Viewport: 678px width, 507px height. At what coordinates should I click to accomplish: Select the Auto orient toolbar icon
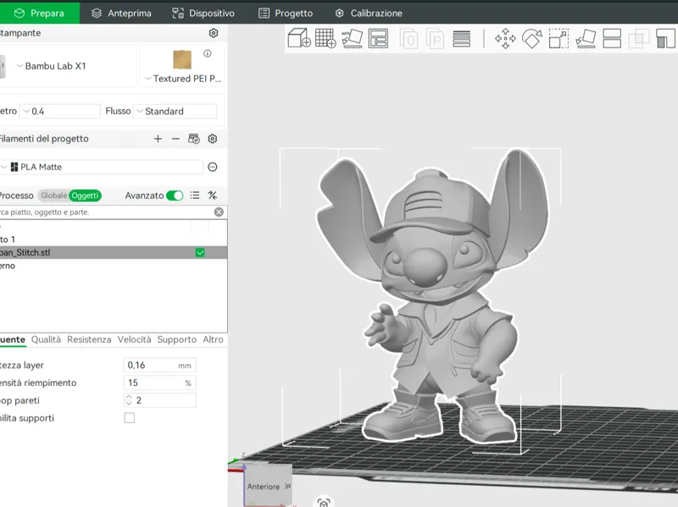click(x=352, y=38)
